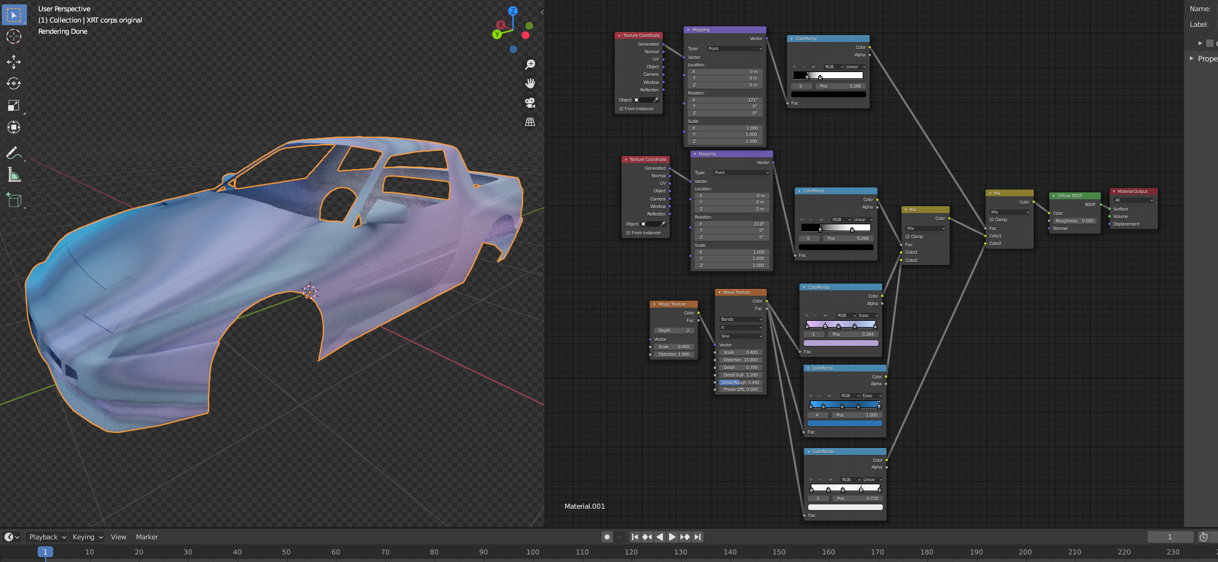Screen dimensions: 1218x562
Task: Check Clamp in the Mix node feeding Diffuse BSDF
Action: click(x=992, y=220)
